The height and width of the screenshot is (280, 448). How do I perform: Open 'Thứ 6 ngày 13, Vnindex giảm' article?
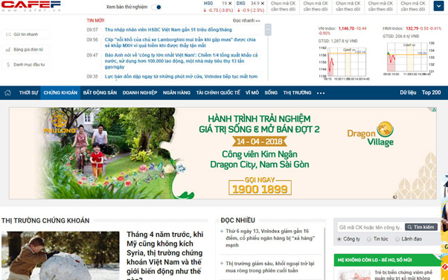point(270,238)
